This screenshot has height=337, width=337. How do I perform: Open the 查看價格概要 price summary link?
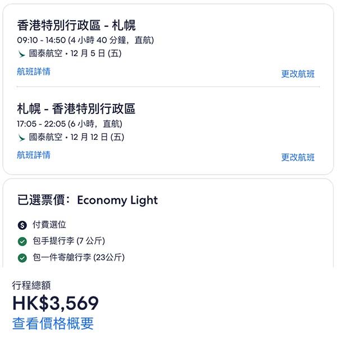coord(53,324)
